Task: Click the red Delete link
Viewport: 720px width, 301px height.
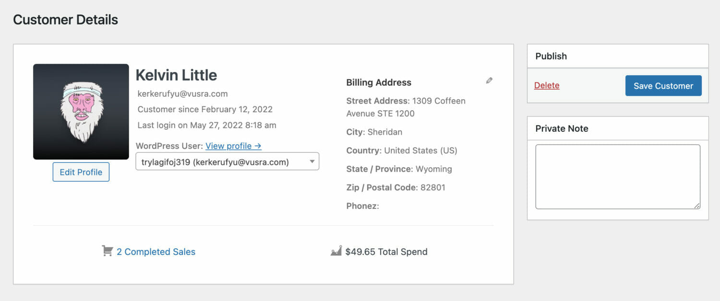Action: tap(547, 85)
